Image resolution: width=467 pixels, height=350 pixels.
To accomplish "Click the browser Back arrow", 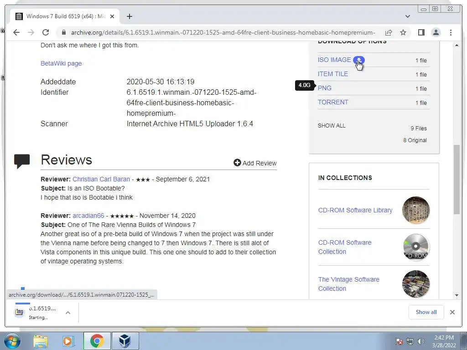I will [x=16, y=32].
